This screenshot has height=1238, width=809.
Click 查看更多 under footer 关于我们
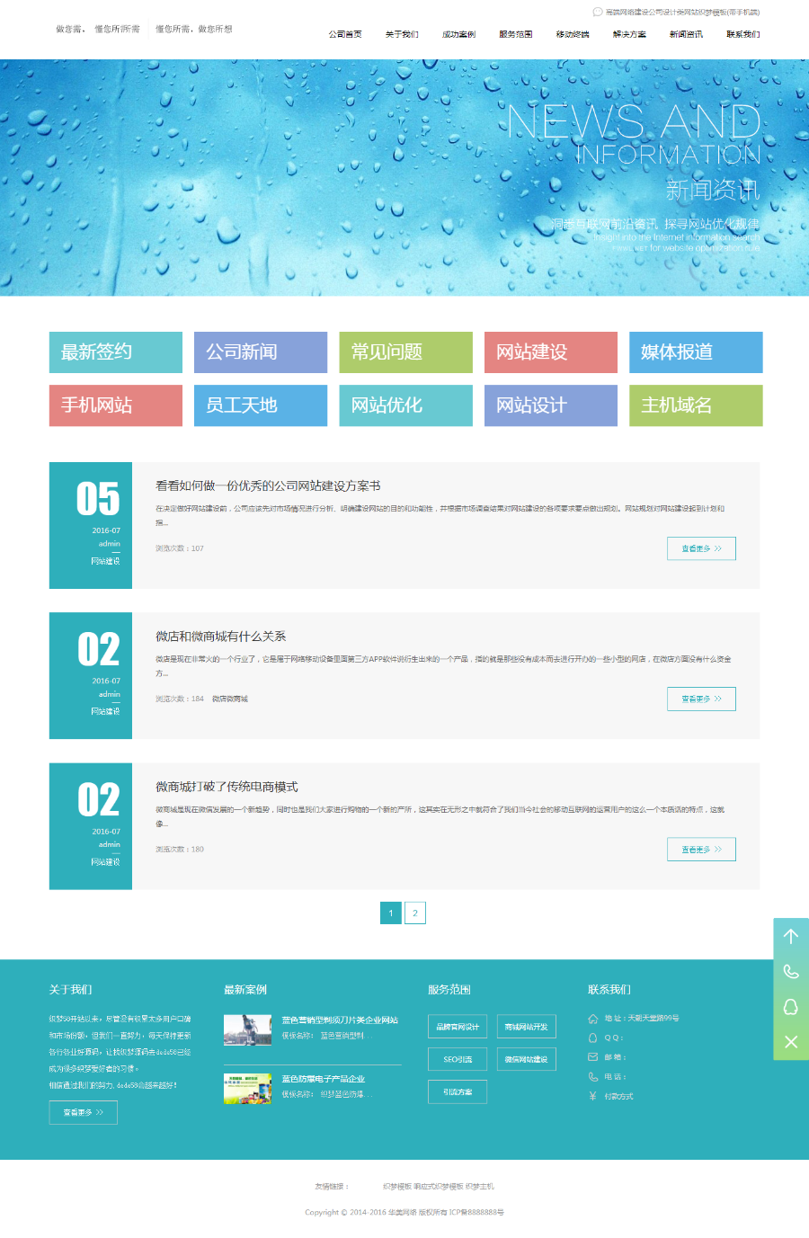point(84,1112)
